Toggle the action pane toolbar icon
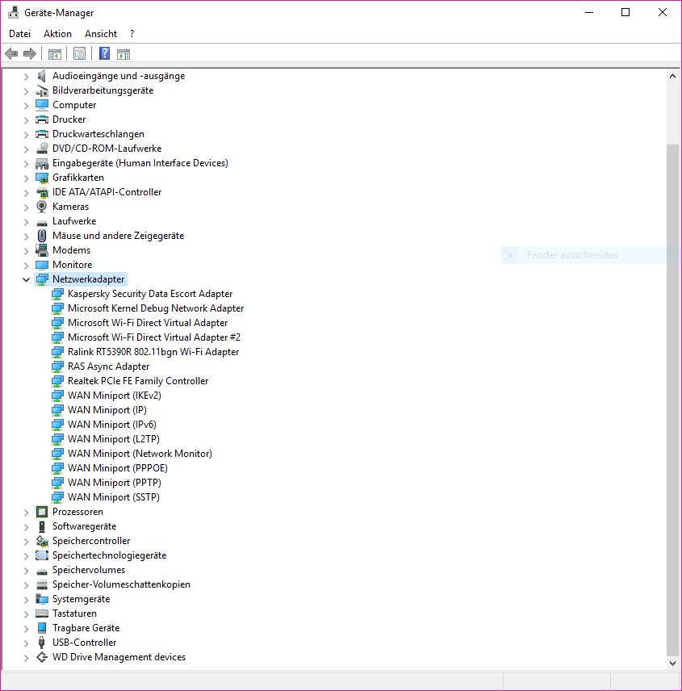This screenshot has width=682, height=691. [x=123, y=54]
